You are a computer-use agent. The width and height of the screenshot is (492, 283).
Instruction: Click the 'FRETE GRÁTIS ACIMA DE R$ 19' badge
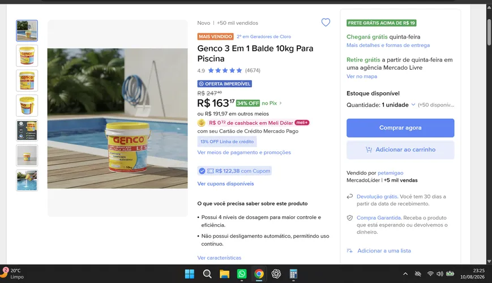[382, 23]
